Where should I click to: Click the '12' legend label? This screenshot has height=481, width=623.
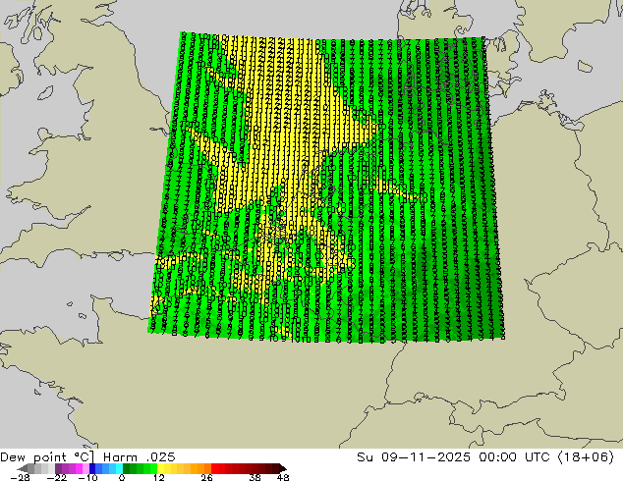pos(159,477)
